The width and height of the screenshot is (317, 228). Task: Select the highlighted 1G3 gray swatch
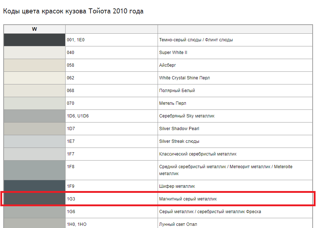click(x=34, y=199)
